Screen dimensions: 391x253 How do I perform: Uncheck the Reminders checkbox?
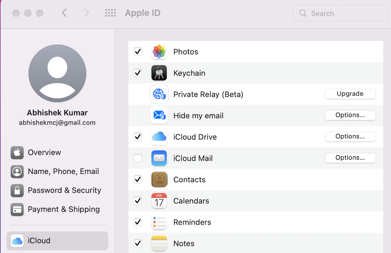pos(137,222)
